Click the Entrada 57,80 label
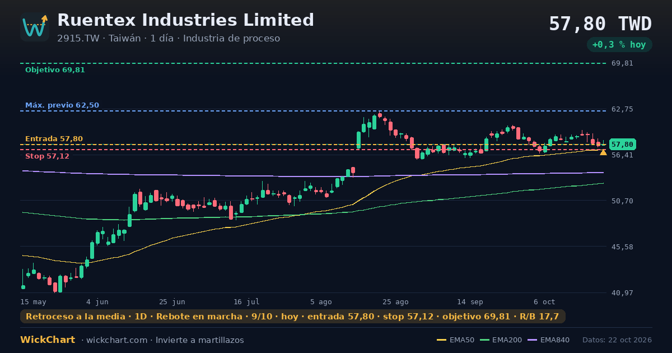Image resolution: width=672 pixels, height=353 pixels. click(x=54, y=139)
